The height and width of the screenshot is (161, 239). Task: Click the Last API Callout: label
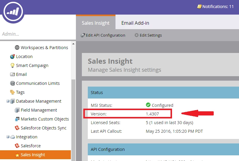(106, 131)
